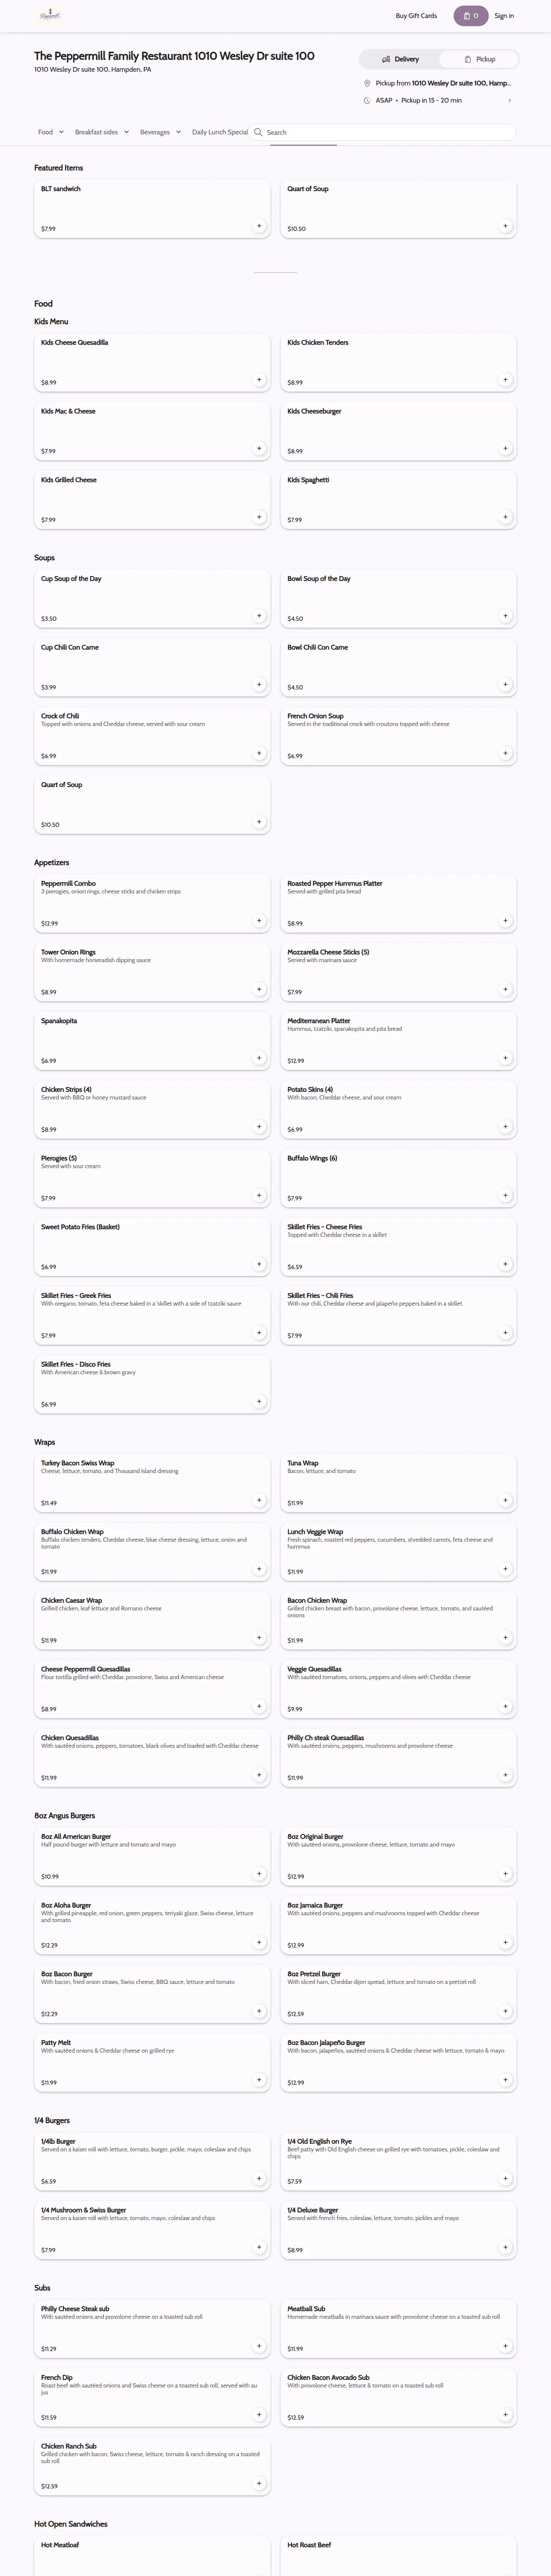Add 8oz Aloha Burger plus icon

(x=259, y=1942)
